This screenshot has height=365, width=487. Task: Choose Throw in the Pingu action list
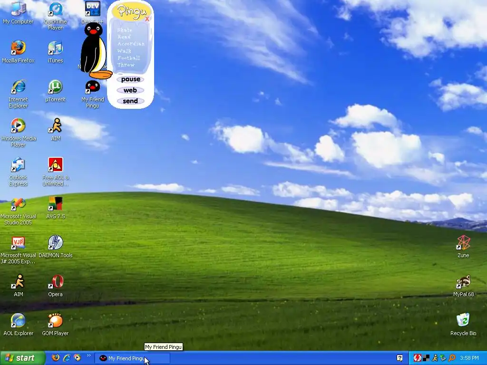[x=126, y=65]
